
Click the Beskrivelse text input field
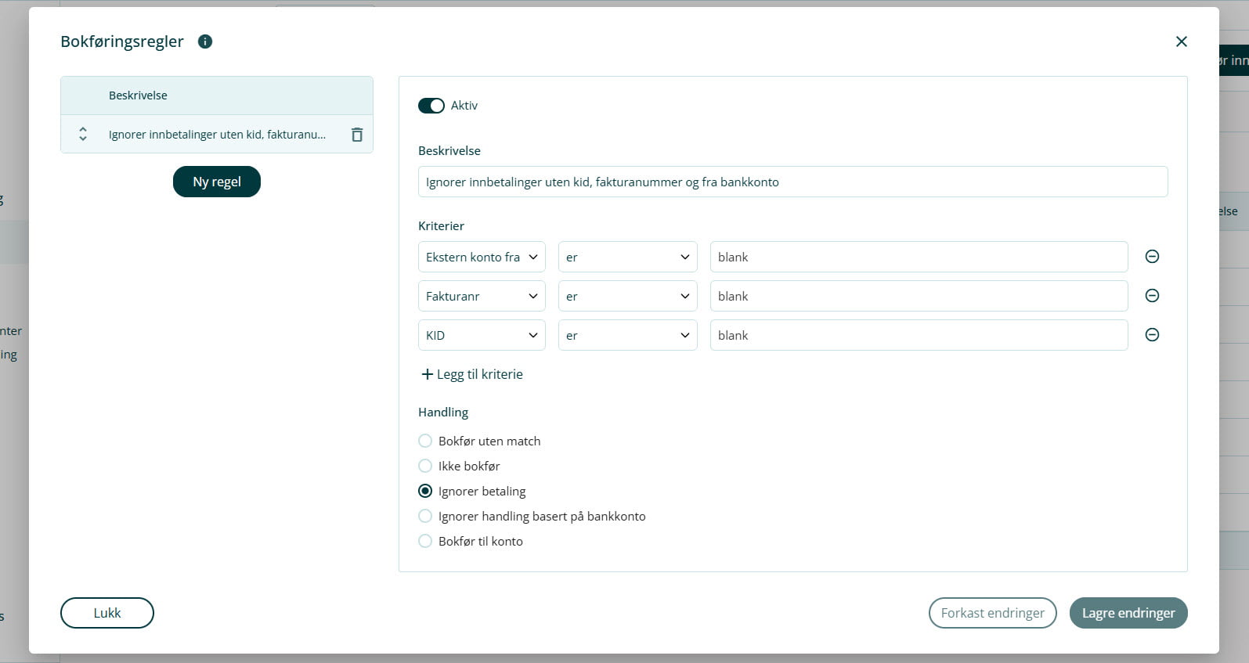(x=792, y=182)
